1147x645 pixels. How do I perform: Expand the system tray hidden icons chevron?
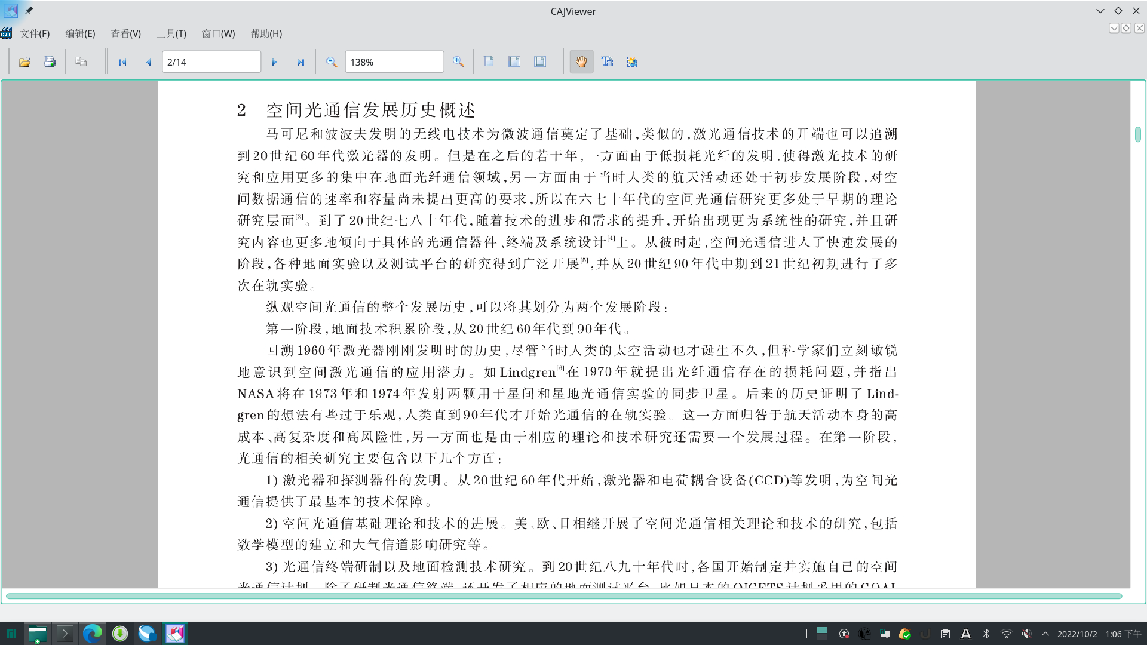(1045, 634)
